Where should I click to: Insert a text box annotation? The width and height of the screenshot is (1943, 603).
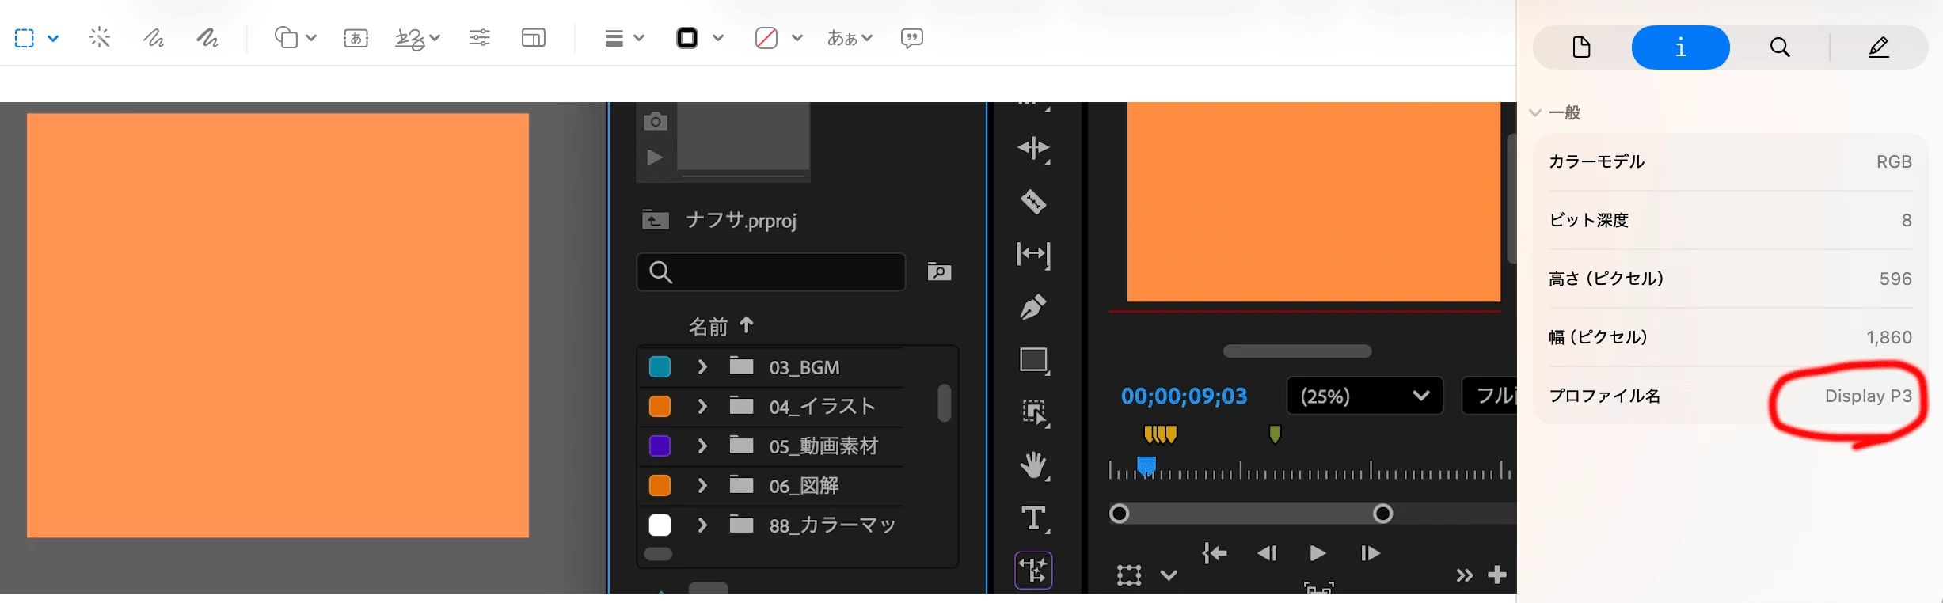356,38
